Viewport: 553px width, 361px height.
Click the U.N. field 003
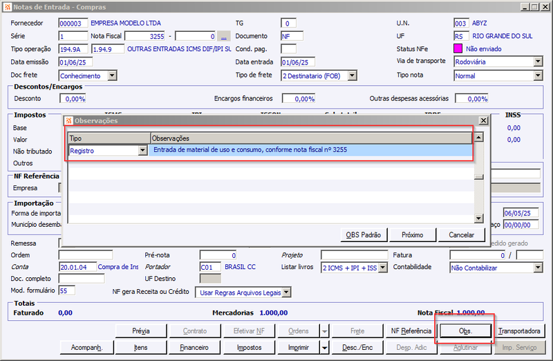[x=461, y=24]
